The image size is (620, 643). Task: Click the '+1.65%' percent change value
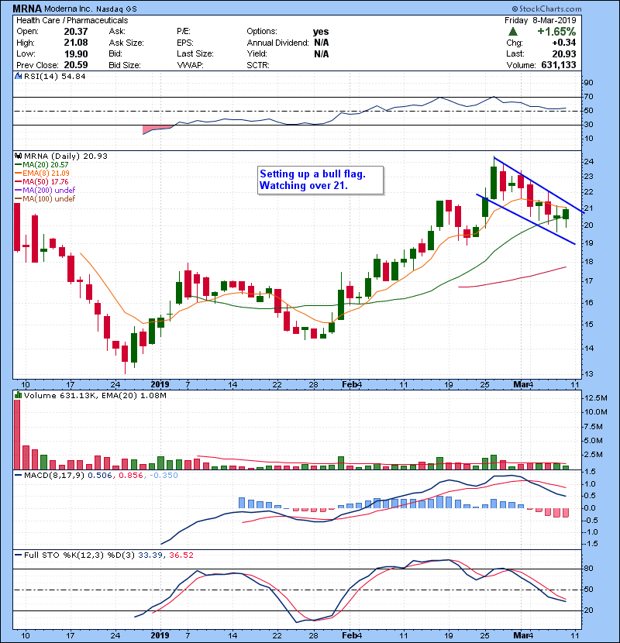pos(556,32)
